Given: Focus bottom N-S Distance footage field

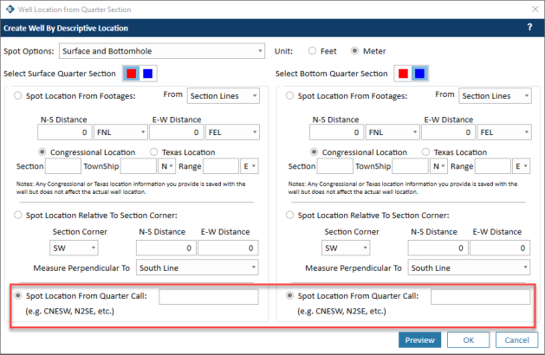Looking at the screenshot, I should click(x=336, y=132).
